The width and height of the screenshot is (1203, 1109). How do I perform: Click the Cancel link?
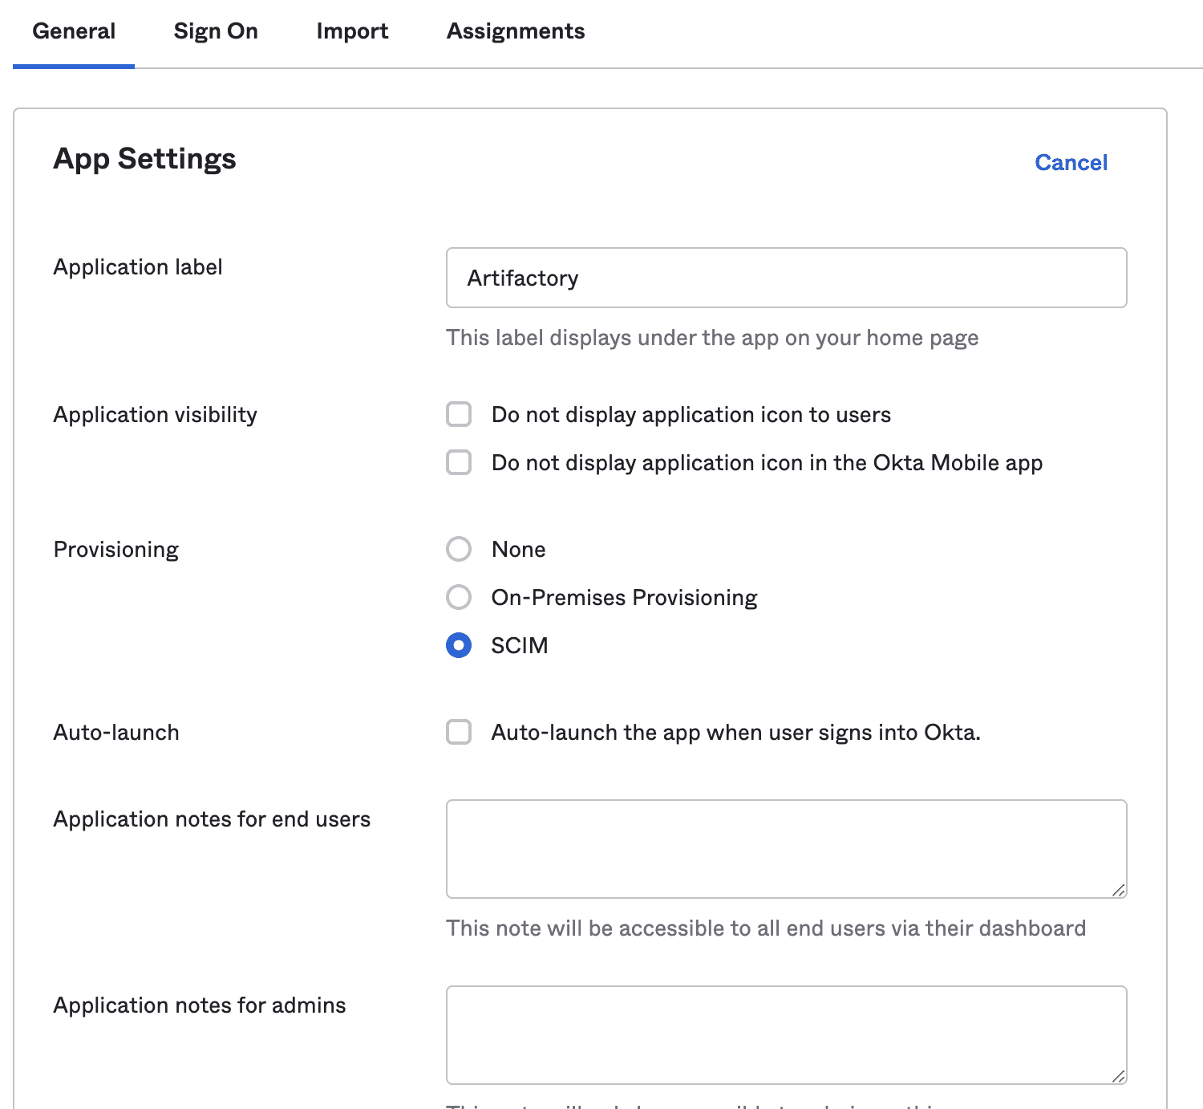(1071, 162)
